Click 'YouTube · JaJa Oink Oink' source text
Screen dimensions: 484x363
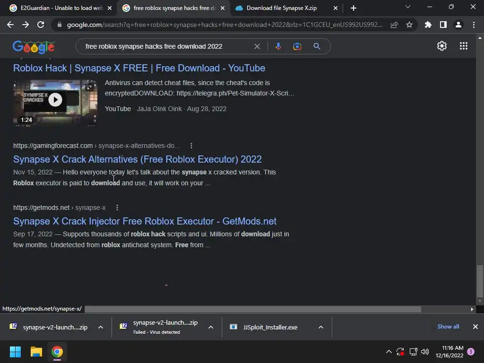point(143,109)
